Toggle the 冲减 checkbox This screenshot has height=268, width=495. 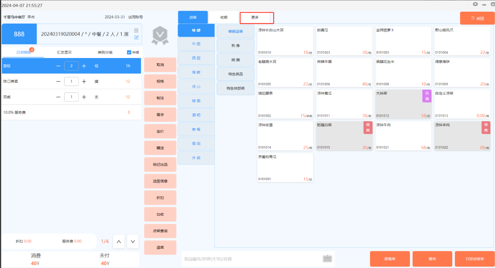[x=129, y=52]
